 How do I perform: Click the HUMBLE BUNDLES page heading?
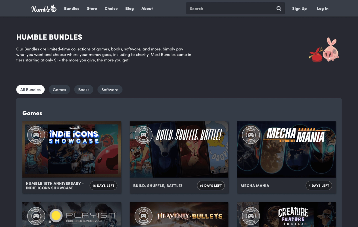point(49,37)
